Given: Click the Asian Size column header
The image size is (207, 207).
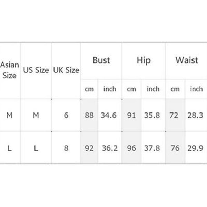Looking at the screenshot, I should point(10,70).
